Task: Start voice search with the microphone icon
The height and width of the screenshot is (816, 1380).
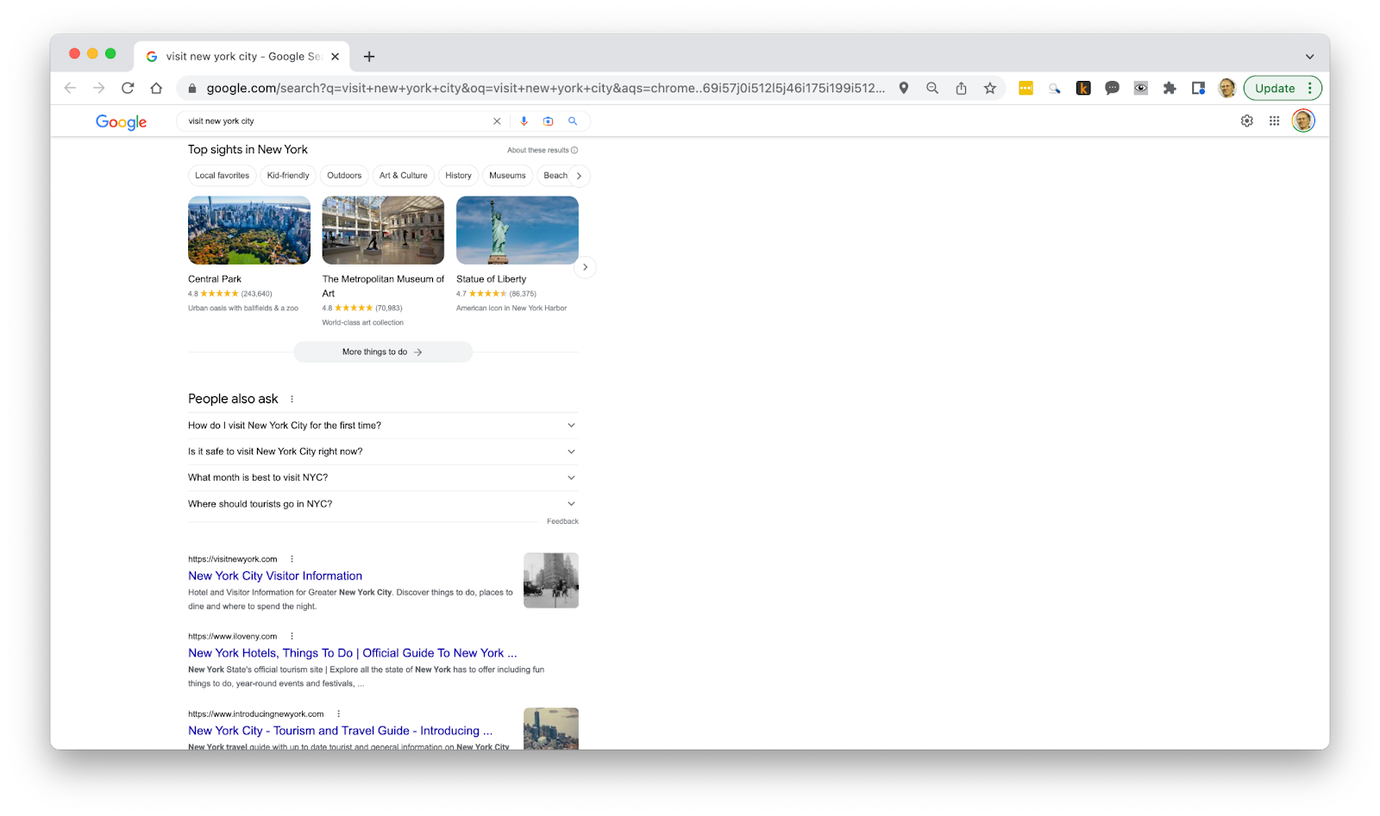Action: tap(524, 121)
